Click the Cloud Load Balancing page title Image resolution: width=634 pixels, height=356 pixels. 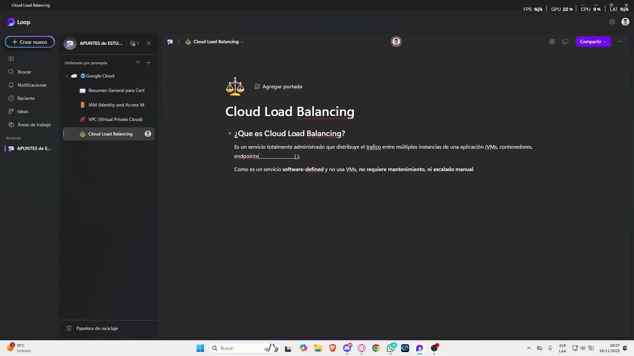click(x=290, y=112)
